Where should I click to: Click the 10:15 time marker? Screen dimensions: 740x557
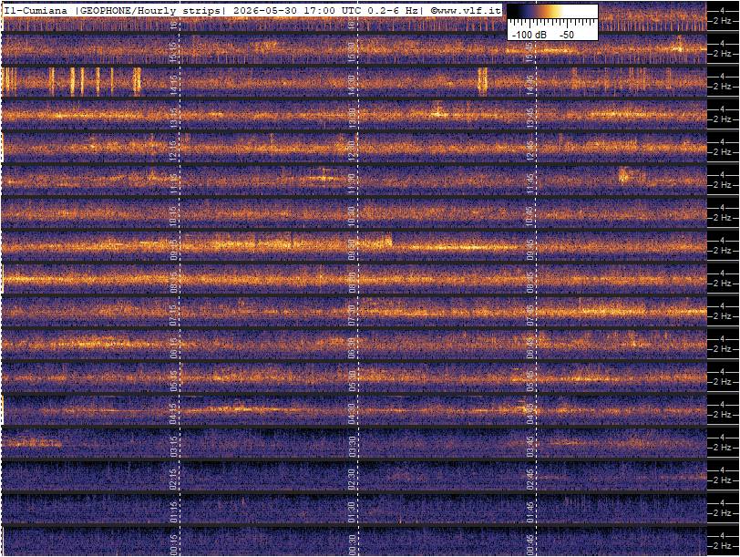point(174,216)
